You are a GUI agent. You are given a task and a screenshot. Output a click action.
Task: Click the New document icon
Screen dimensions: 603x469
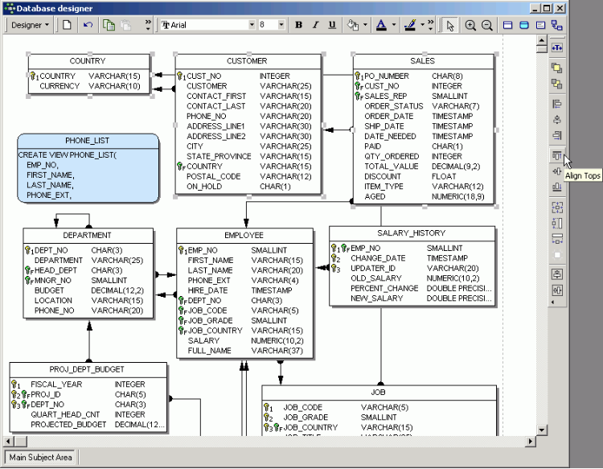[68, 25]
